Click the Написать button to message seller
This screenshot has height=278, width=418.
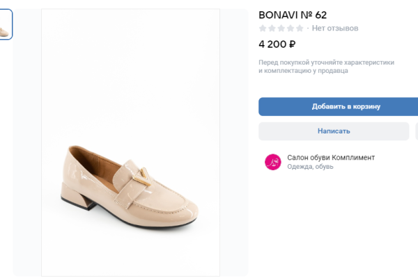334,131
